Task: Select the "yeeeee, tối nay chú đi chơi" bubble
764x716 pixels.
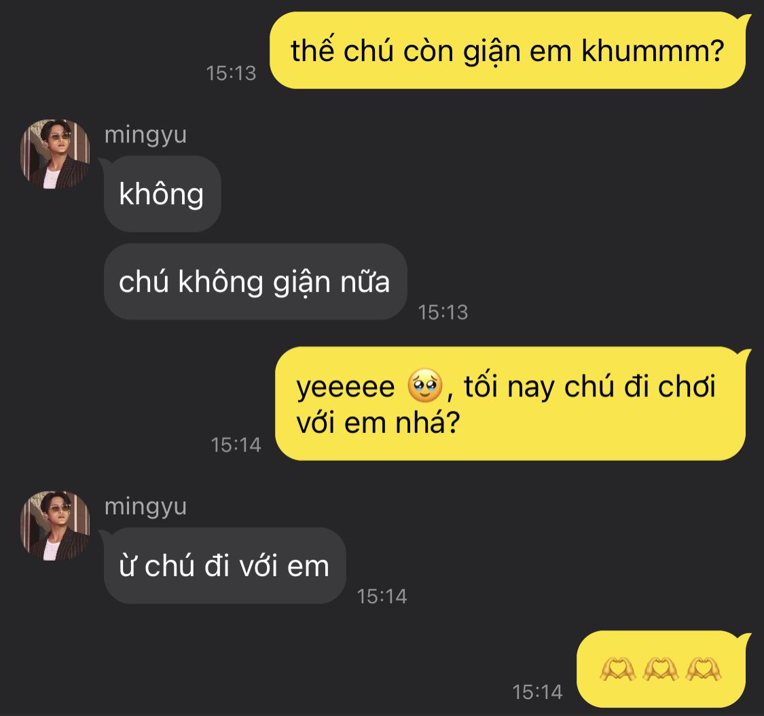Action: coord(510,403)
